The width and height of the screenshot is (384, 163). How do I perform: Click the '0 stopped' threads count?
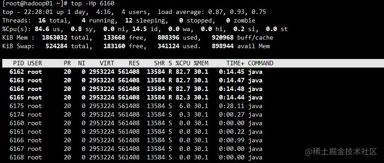[196, 21]
